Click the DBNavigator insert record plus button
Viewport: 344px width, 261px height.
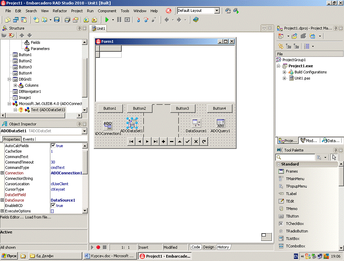163,141
